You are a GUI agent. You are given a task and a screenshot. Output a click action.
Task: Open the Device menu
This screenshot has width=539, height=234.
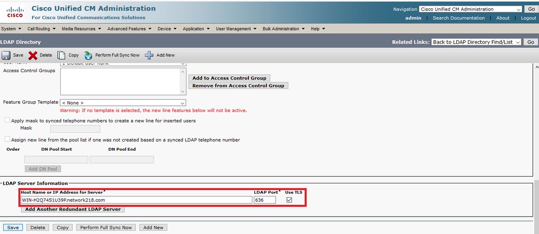click(167, 29)
